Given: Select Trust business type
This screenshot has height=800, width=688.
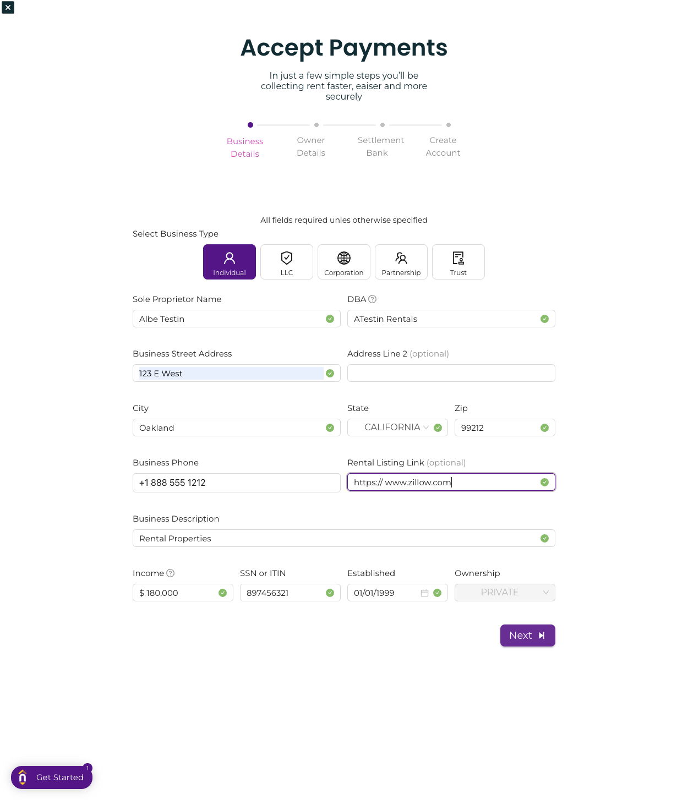Looking at the screenshot, I should (458, 262).
